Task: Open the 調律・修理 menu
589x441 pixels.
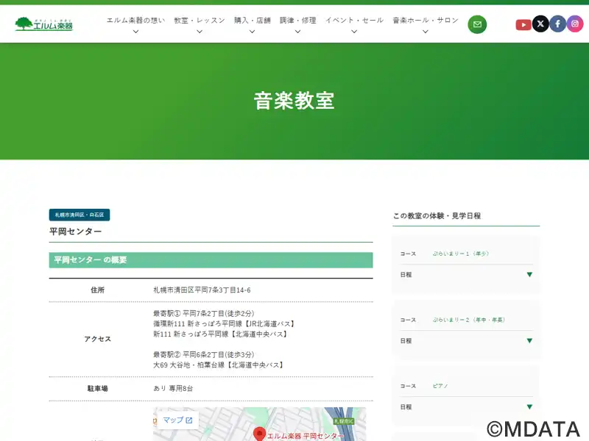Action: pyautogui.click(x=297, y=24)
